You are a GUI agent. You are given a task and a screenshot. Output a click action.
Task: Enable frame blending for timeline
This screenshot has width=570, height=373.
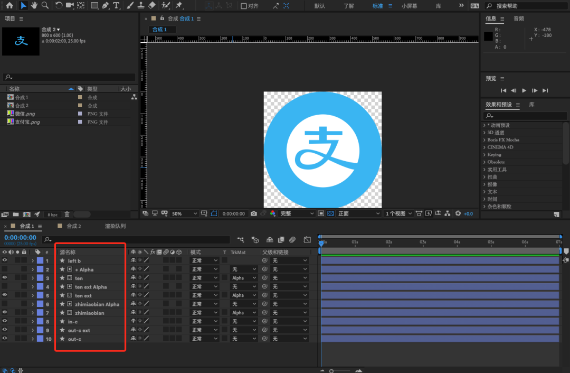coord(281,239)
